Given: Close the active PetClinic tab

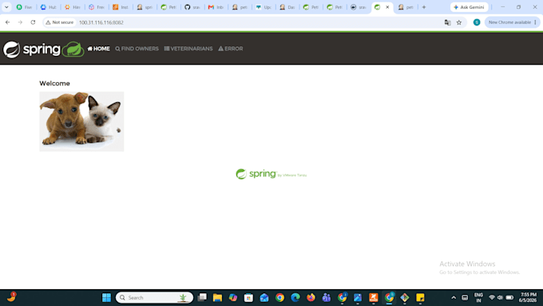Looking at the screenshot, I should click(x=387, y=7).
